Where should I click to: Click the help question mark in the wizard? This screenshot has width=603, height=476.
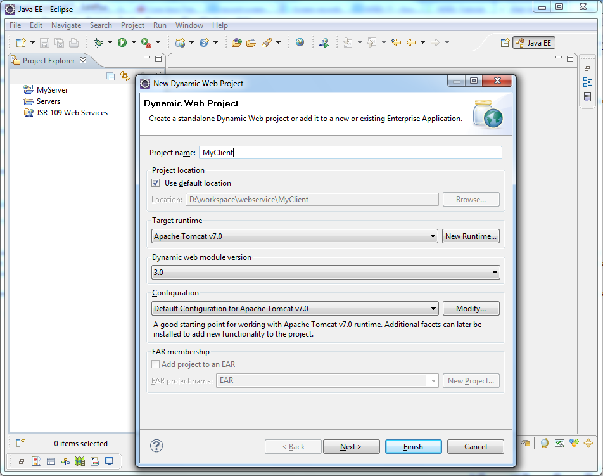pyautogui.click(x=156, y=446)
